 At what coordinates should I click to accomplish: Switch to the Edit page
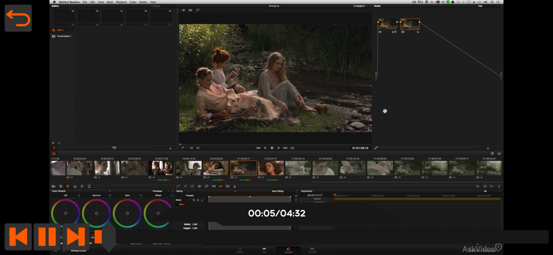[264, 250]
